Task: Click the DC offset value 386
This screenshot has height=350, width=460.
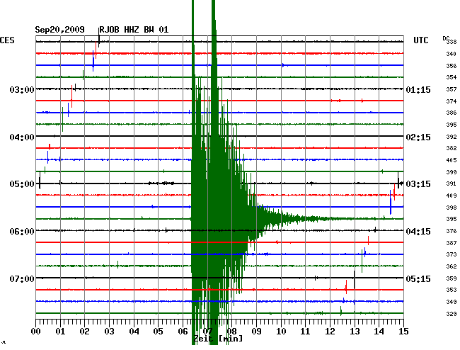Action: (x=452, y=113)
